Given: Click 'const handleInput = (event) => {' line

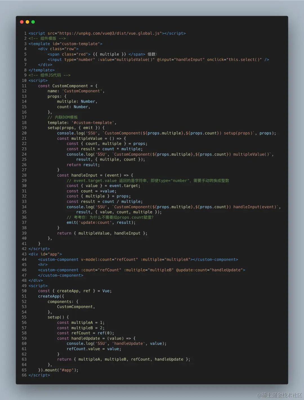Looking at the screenshot, I should tap(95, 175).
